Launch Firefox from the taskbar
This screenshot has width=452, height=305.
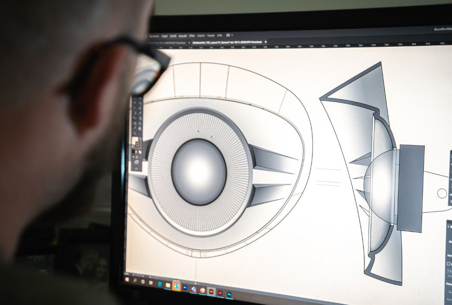pyautogui.click(x=202, y=290)
